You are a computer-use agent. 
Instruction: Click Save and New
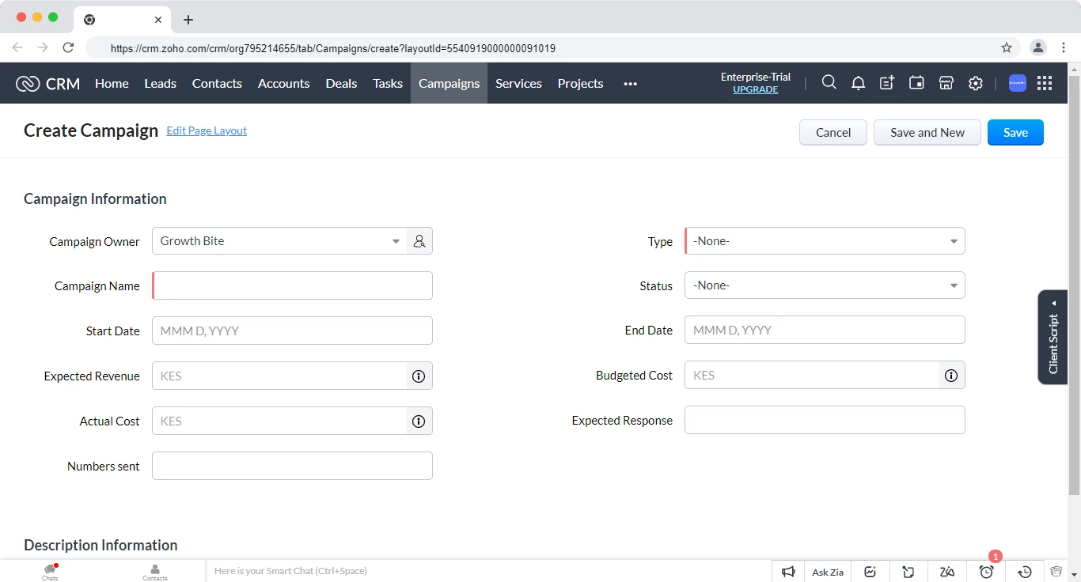(x=927, y=132)
